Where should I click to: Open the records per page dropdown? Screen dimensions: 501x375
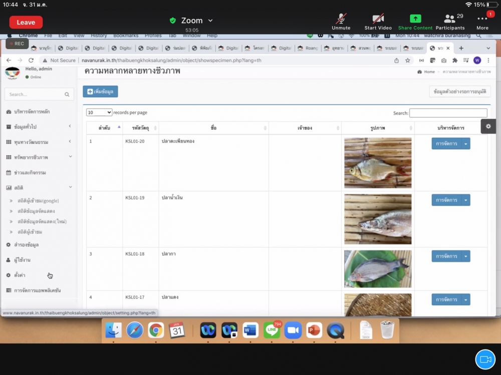(x=99, y=113)
